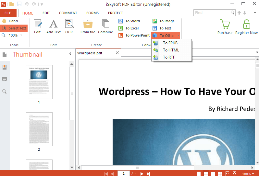
Task: Go to next search result arrow
Action: coord(245,13)
